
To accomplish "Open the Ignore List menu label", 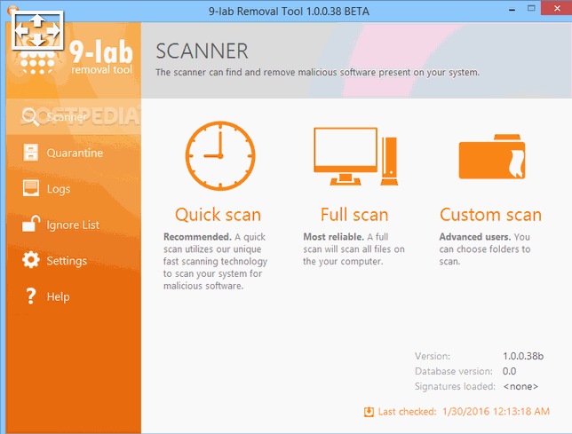I will click(x=73, y=225).
